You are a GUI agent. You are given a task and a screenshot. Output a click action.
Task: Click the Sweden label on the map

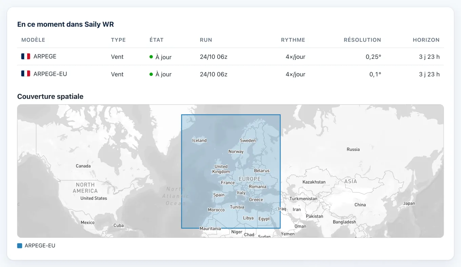[x=248, y=140]
